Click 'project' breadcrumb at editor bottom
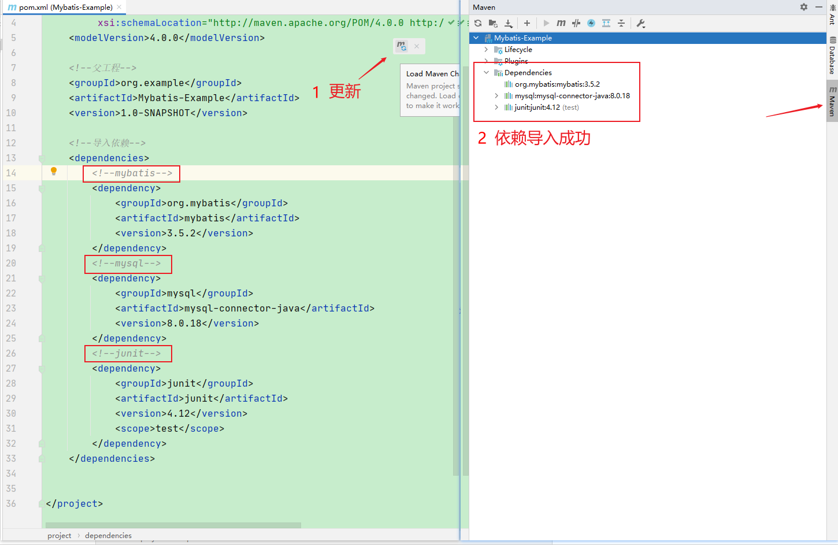 coord(60,536)
